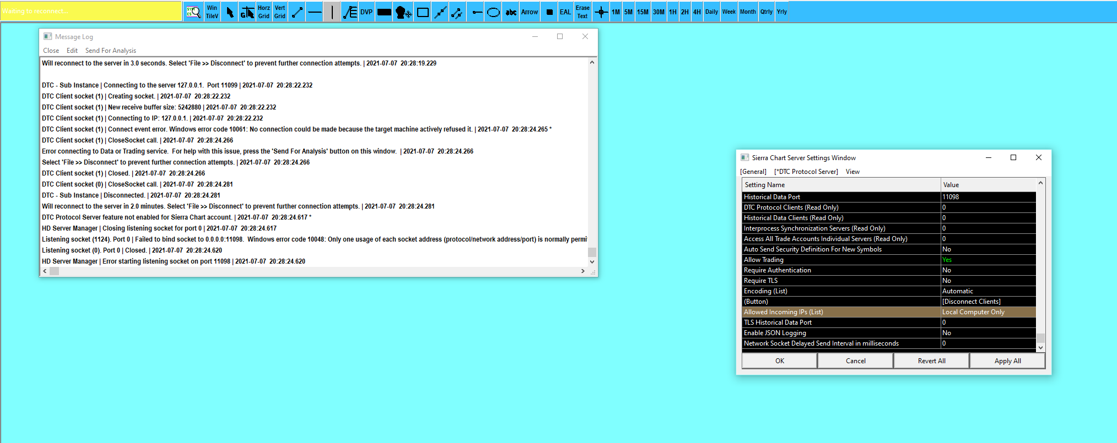Toggle the Enable JSON Logging value No
Viewport: 1117px width, 443px height.
(989, 333)
